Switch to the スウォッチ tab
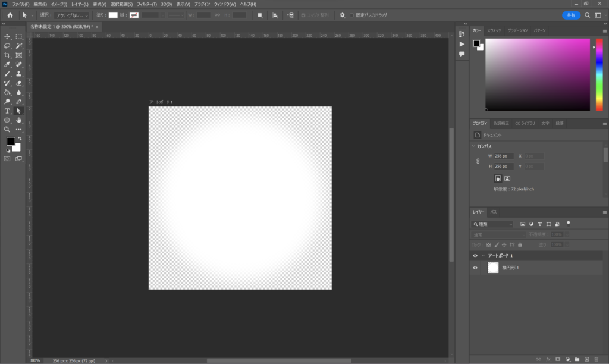609x364 pixels. 495,30
